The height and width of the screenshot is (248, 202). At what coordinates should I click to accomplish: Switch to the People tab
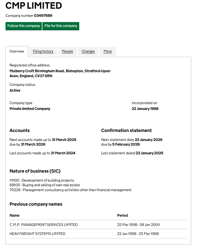(x=67, y=51)
